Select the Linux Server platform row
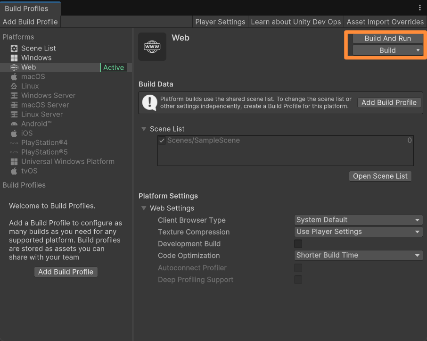The height and width of the screenshot is (341, 427). pyautogui.click(x=66, y=115)
